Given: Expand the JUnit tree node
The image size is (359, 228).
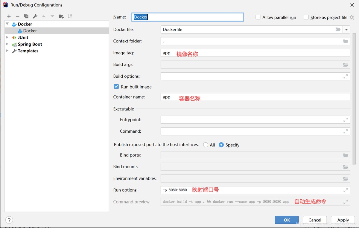Looking at the screenshot, I should point(7,37).
